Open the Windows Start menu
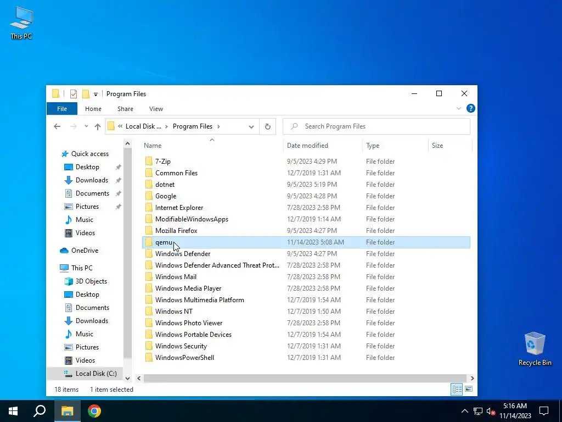Viewport: 562px width, 422px height. (x=13, y=411)
